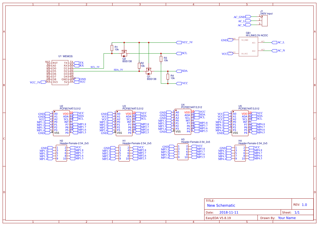Screen dimensions: 319x226
Task: Select transistor Q1 BSS138
Action: tap(149, 72)
